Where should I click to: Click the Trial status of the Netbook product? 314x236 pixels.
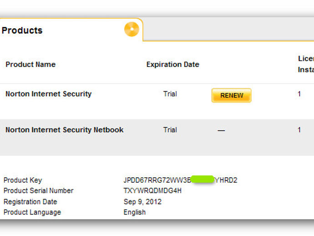170,130
